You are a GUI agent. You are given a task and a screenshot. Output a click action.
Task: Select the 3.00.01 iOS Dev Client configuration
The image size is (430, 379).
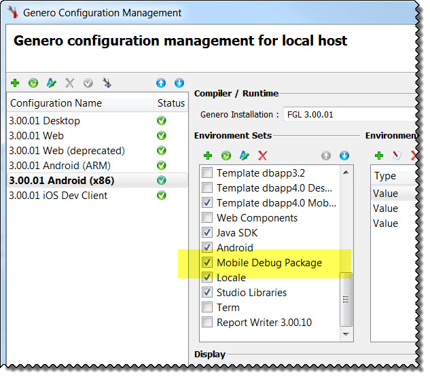tap(58, 196)
